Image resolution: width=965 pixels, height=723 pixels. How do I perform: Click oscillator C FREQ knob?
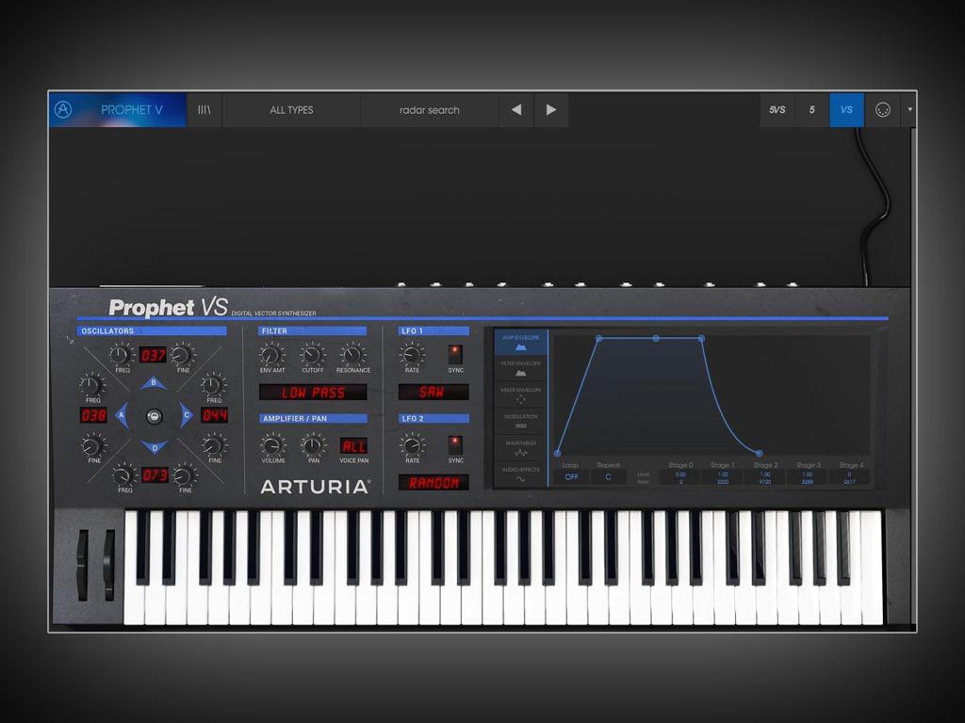[x=213, y=385]
